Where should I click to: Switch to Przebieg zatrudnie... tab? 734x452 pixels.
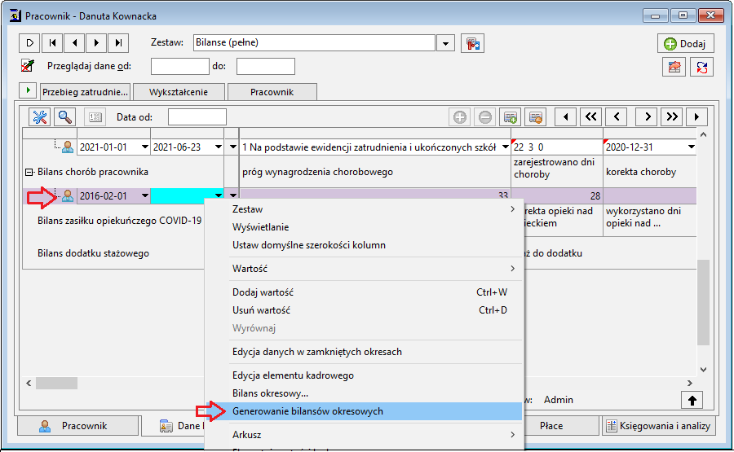click(x=85, y=92)
